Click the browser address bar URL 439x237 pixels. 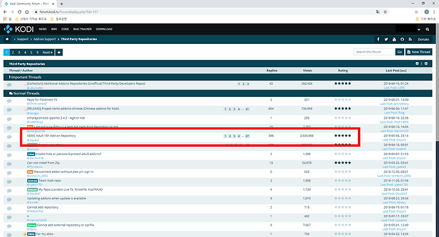click(69, 12)
